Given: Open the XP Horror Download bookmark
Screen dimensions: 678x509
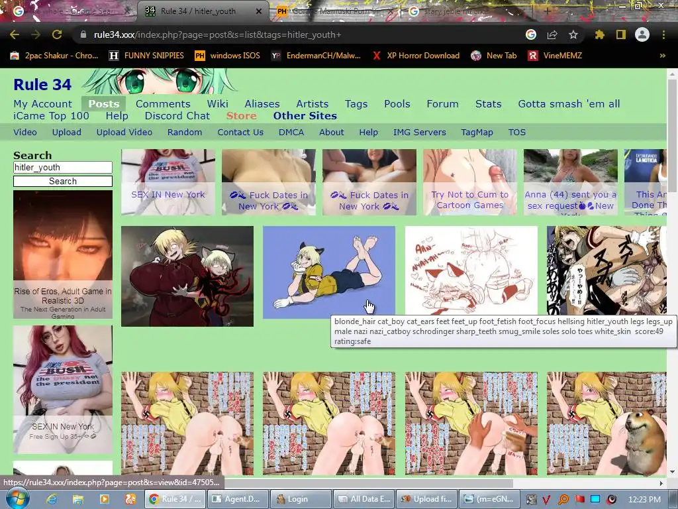Looking at the screenshot, I should pyautogui.click(x=416, y=56).
